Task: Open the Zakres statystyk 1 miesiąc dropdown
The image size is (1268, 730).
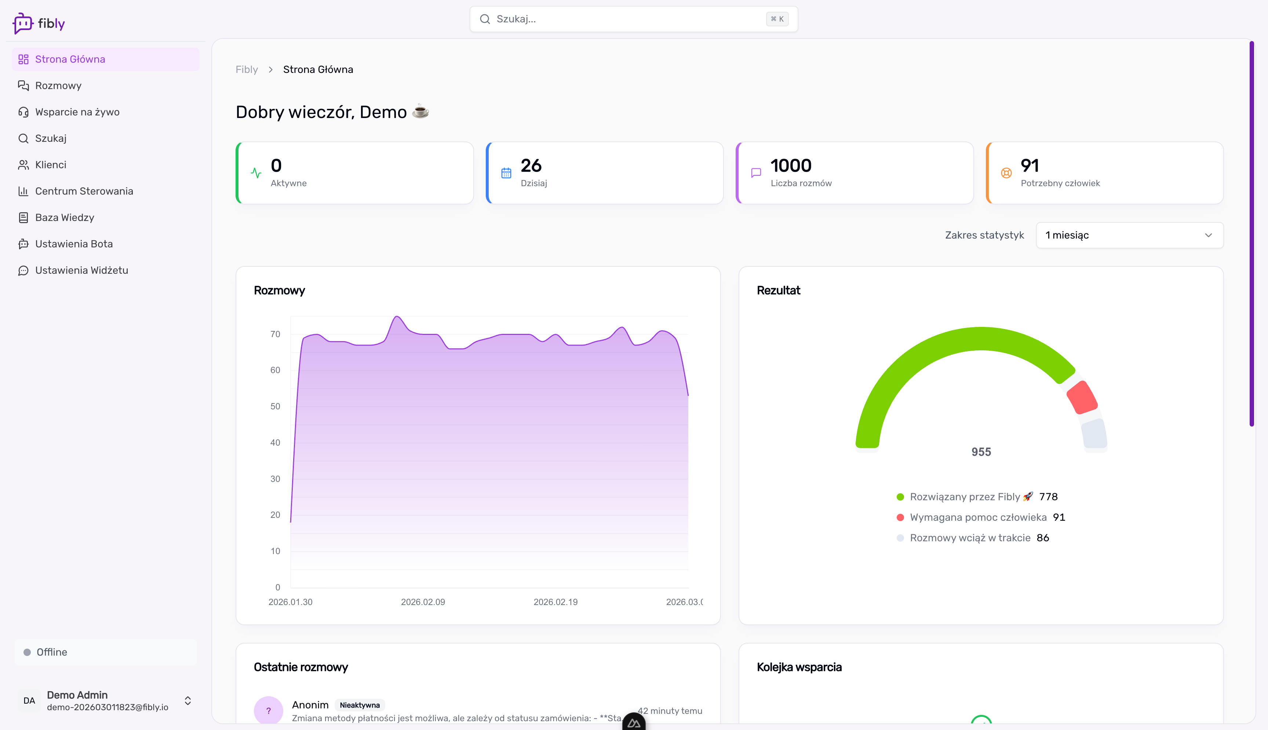Action: tap(1129, 235)
